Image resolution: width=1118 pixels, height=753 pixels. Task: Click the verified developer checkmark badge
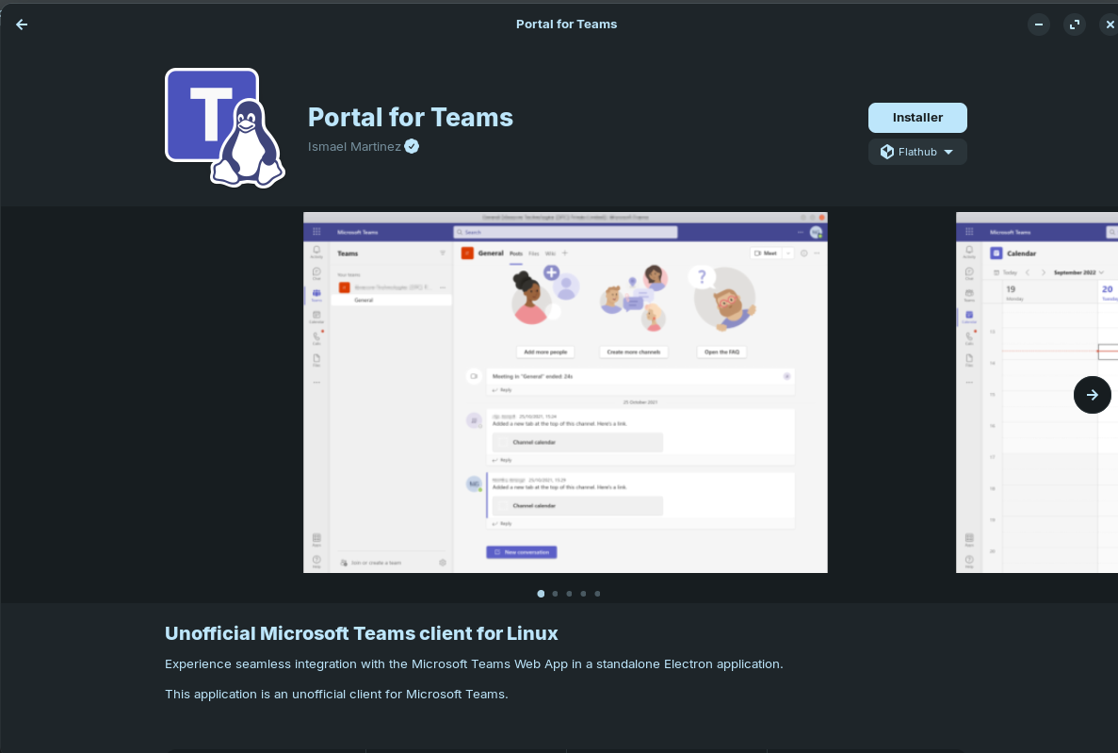tap(412, 146)
